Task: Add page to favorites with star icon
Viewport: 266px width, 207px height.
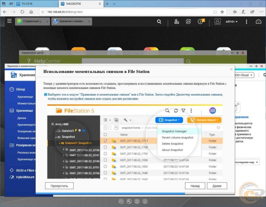Action: (222, 12)
